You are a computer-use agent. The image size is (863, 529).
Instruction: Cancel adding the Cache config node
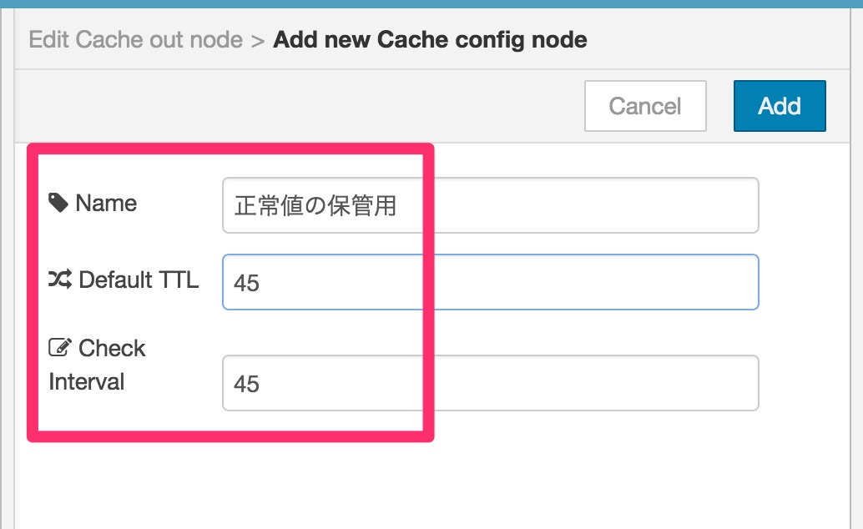pos(645,106)
